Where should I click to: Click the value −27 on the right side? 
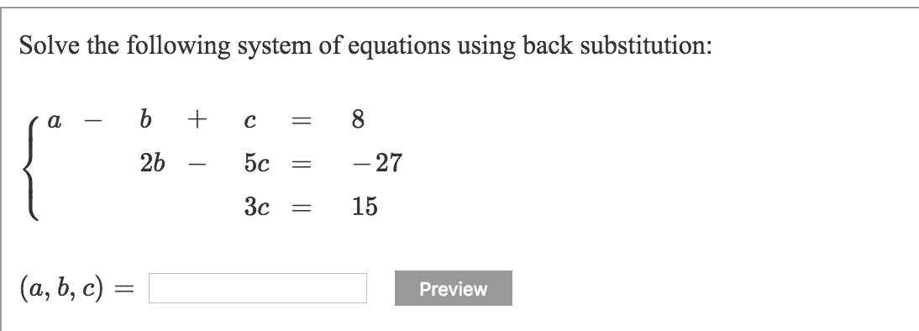[x=377, y=164]
